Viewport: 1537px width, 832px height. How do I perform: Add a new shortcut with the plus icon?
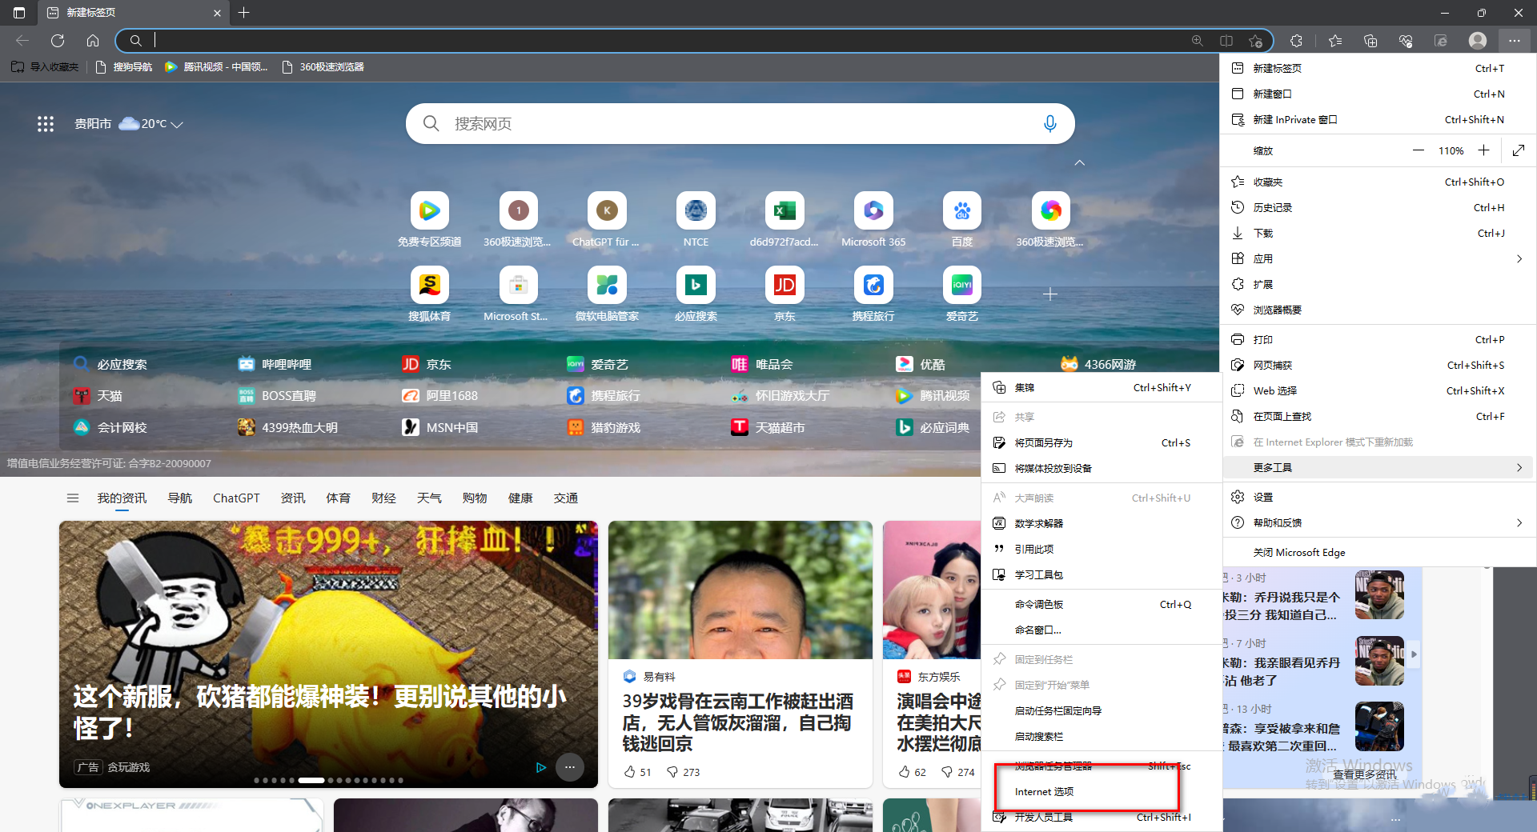click(x=1049, y=294)
